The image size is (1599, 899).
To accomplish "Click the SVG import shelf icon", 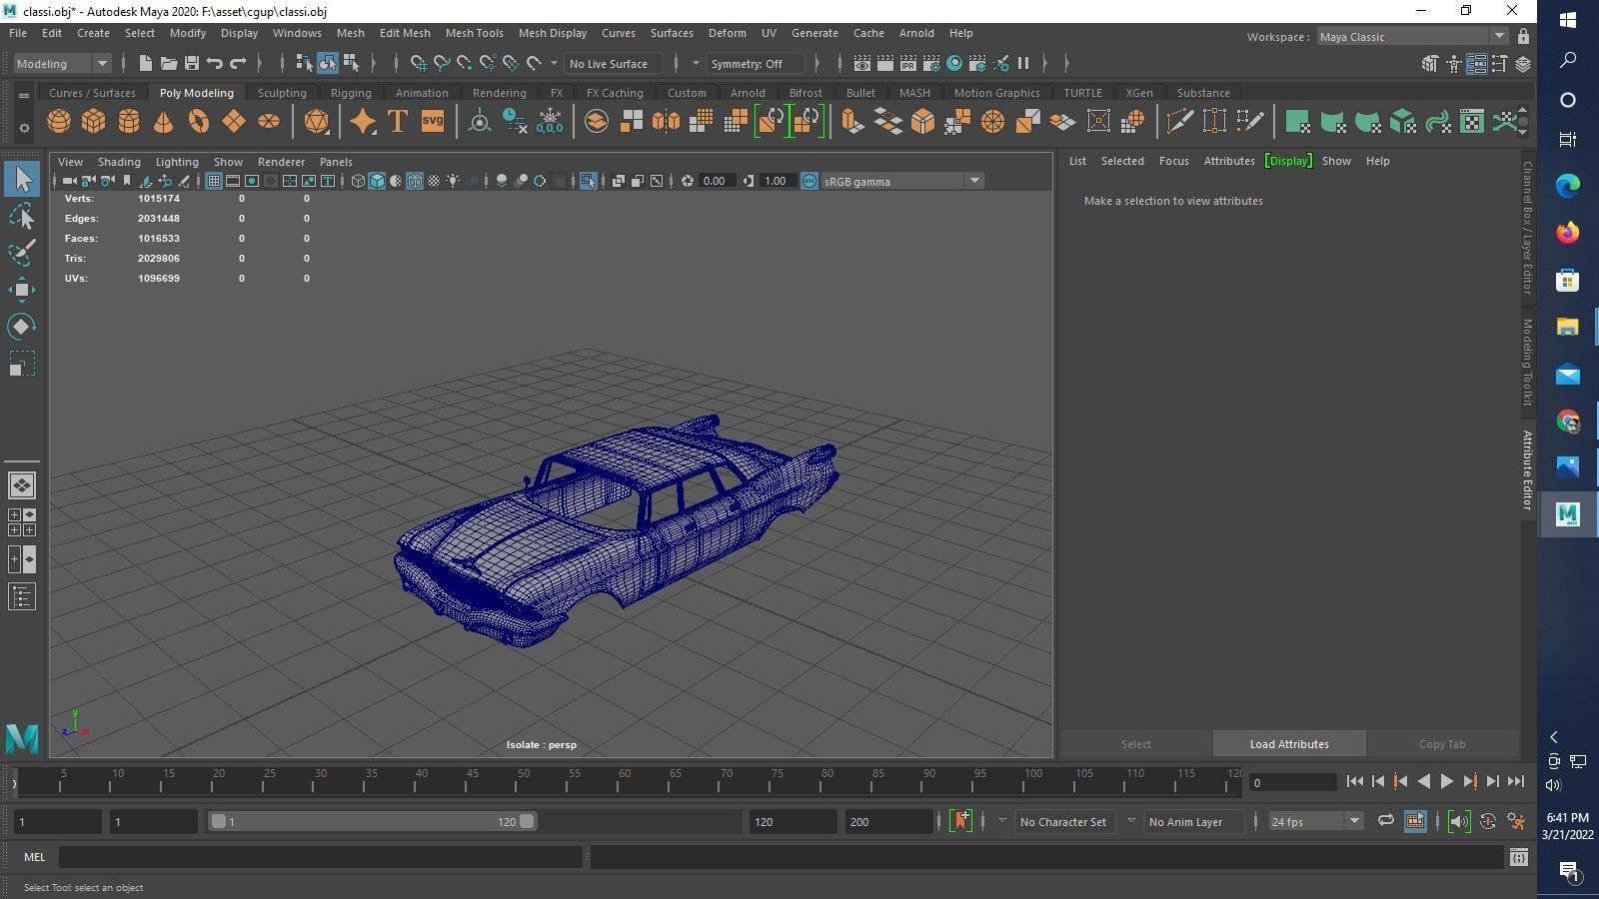I will tap(432, 121).
